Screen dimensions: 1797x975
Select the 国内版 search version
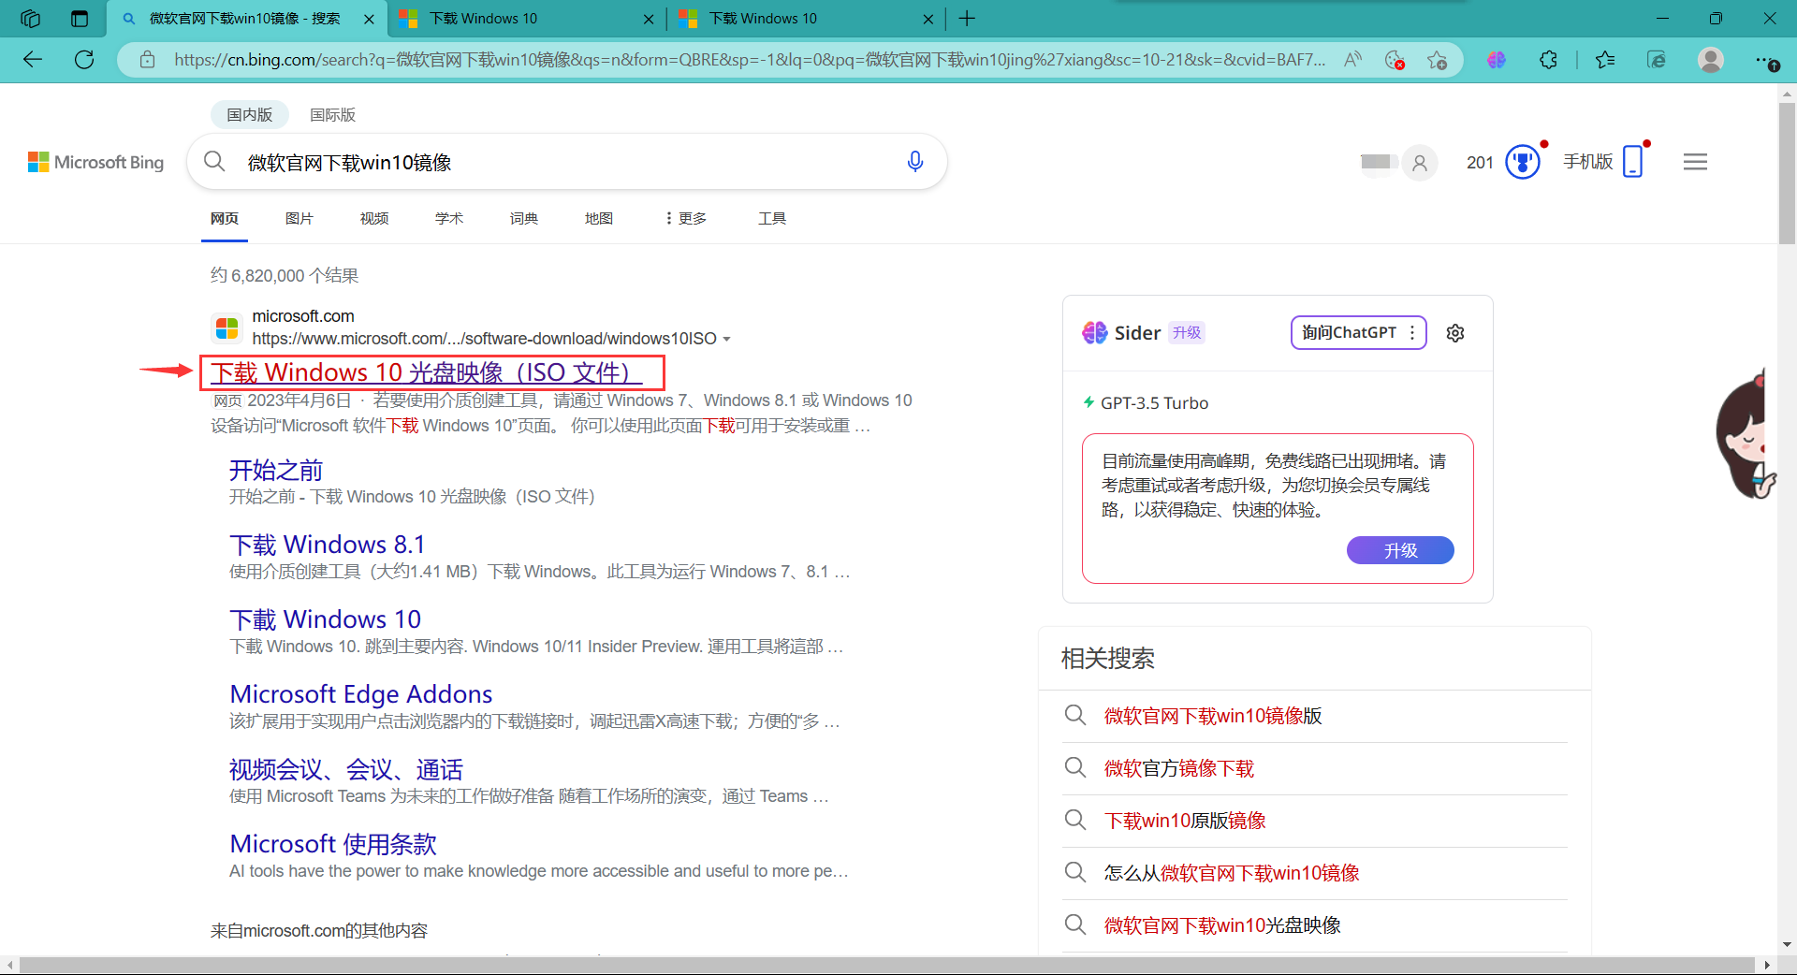tap(249, 115)
